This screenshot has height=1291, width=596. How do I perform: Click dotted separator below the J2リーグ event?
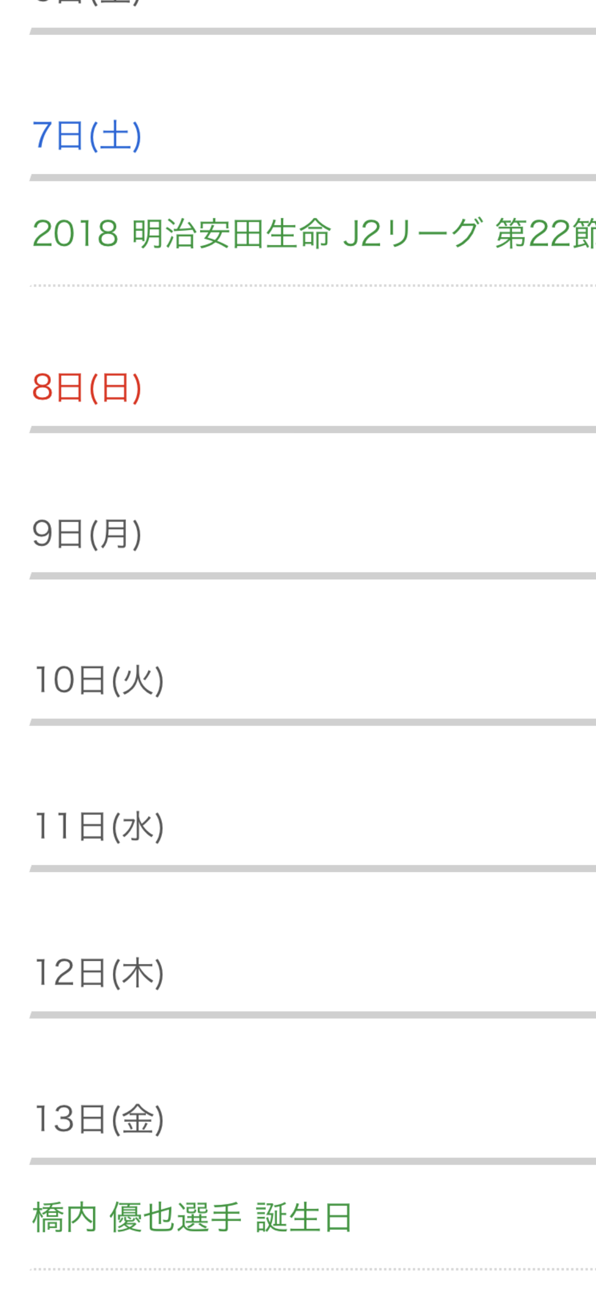tap(313, 286)
